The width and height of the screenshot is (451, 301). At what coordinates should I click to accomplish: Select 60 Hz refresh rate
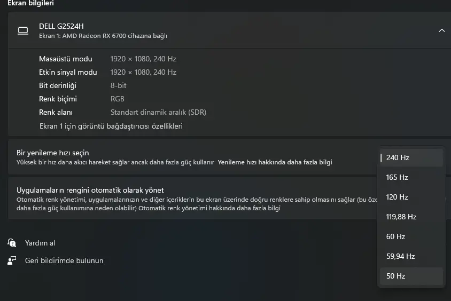tap(411, 236)
